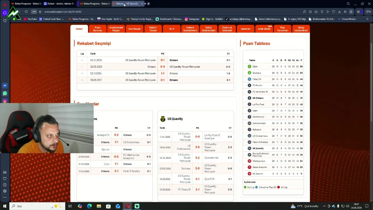Click the heart bookmark icon in address bar
Viewport: 373px width, 210px height.
click(x=334, y=12)
